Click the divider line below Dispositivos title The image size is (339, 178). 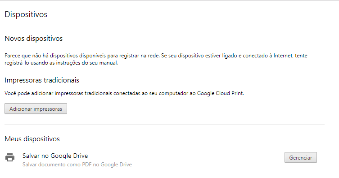(166, 24)
